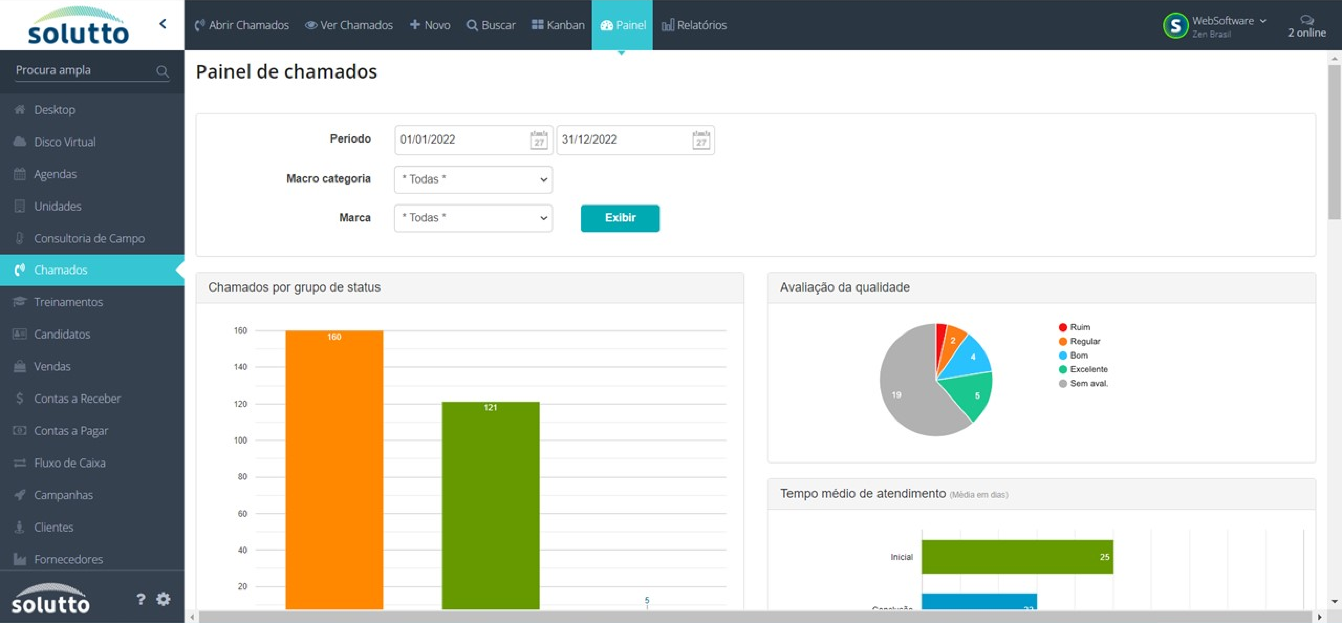Open Abrir Chamados menu
This screenshot has height=623, width=1342.
coord(242,25)
